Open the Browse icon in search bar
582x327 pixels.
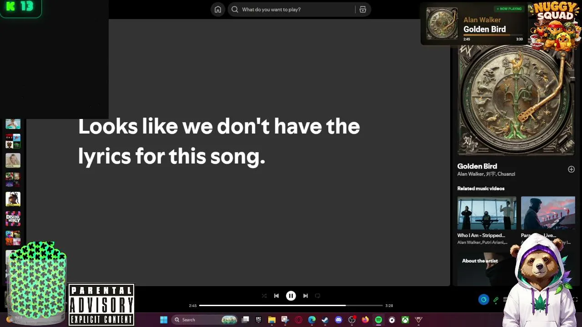pyautogui.click(x=363, y=10)
